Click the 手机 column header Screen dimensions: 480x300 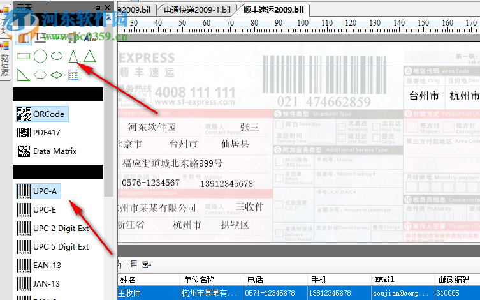click(x=339, y=280)
